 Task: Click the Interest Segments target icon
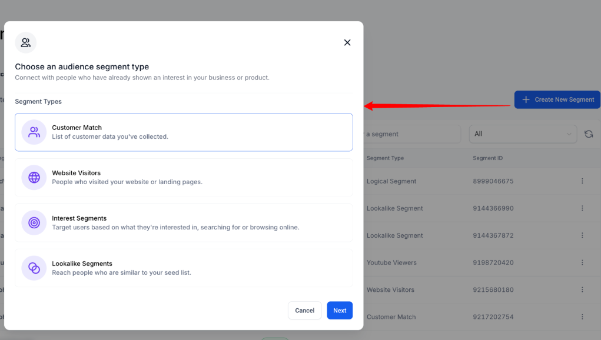pos(34,222)
